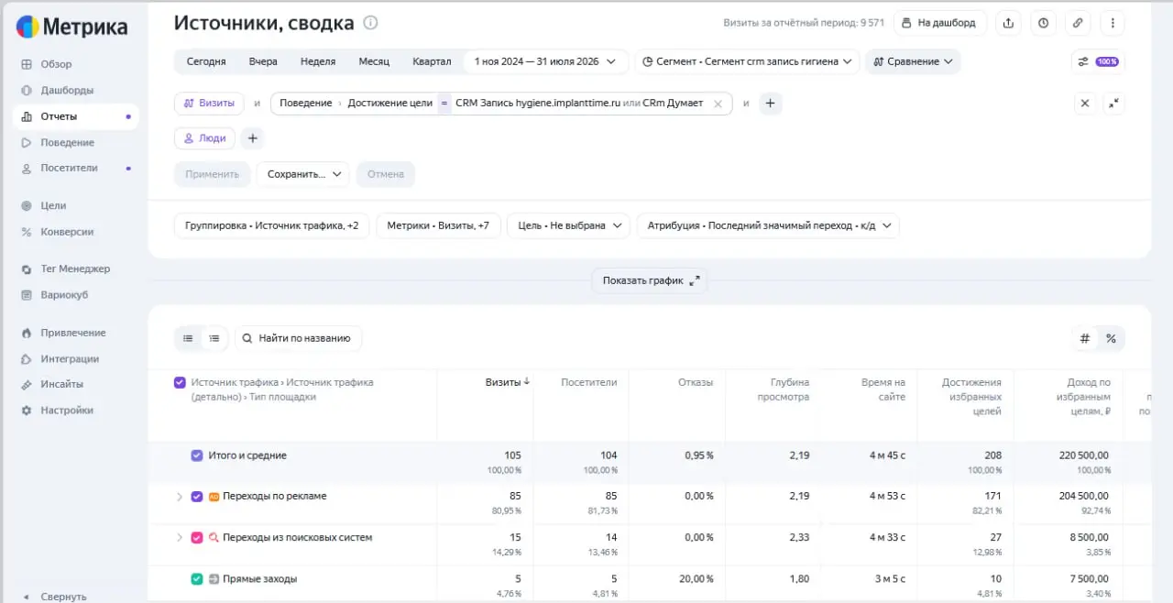
Task: Open Посетители in the sidebar
Action: click(69, 168)
